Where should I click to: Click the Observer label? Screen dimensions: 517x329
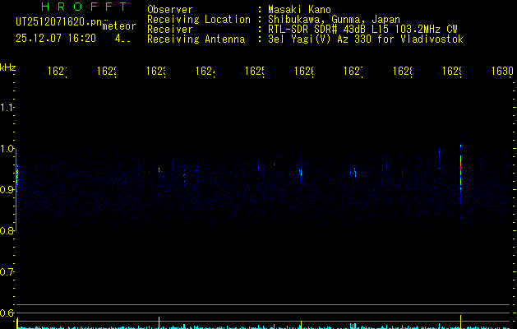tap(170, 10)
